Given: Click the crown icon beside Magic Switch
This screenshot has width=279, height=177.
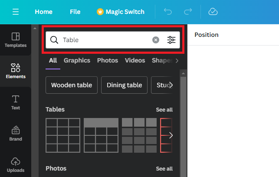Looking at the screenshot, I should point(100,12).
